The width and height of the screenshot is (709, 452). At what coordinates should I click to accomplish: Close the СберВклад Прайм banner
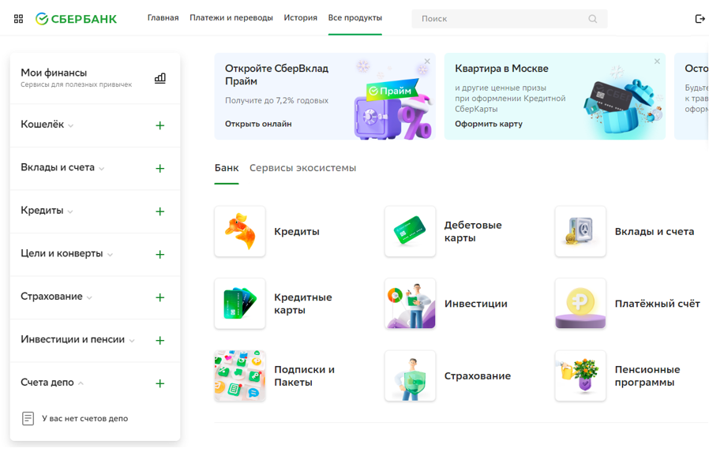[427, 61]
